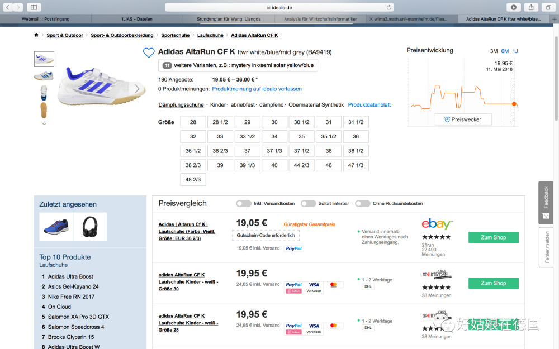This screenshot has width=559, height=349.
Task: Select first shoe thumbnail, side view
Action: (x=44, y=59)
